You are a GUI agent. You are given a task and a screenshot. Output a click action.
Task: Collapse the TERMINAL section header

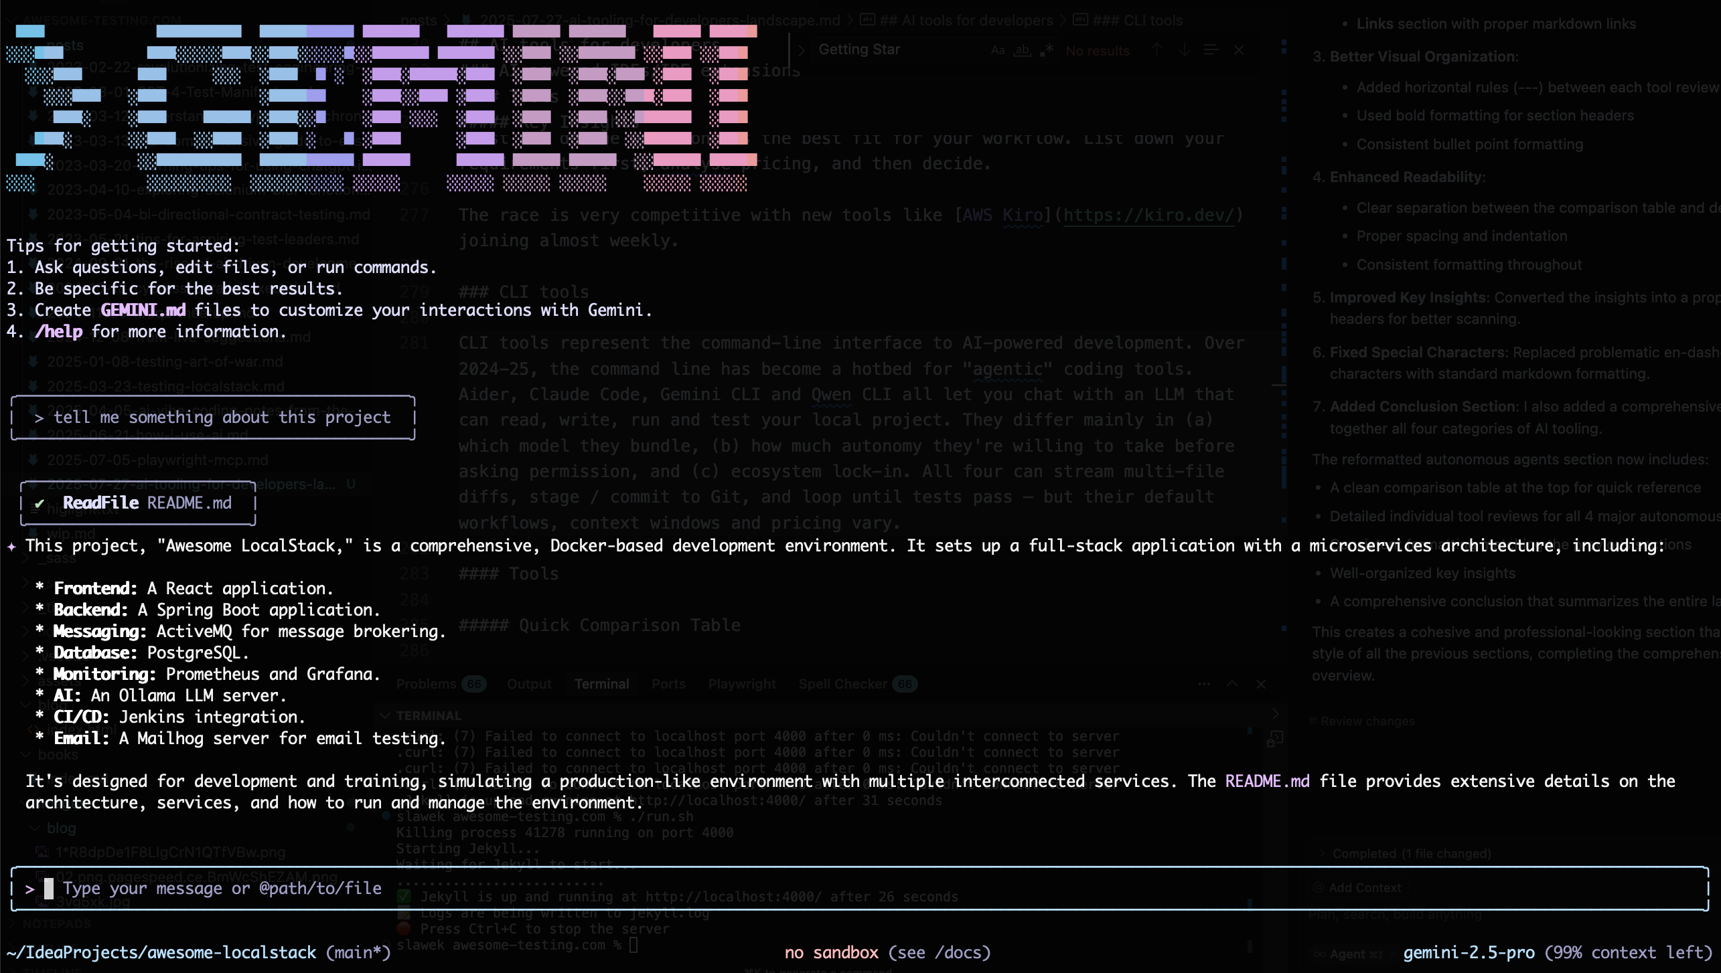(421, 715)
